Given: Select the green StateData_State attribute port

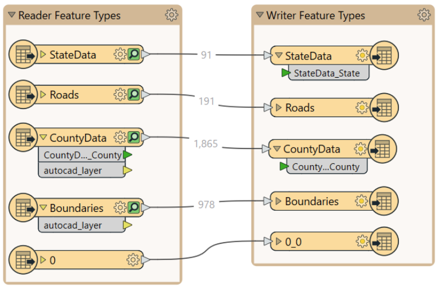Looking at the screenshot, I should tap(286, 73).
